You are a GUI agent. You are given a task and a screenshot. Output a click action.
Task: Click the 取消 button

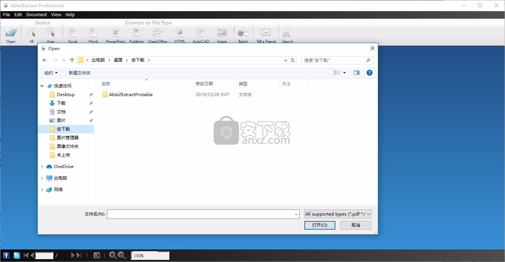356,225
